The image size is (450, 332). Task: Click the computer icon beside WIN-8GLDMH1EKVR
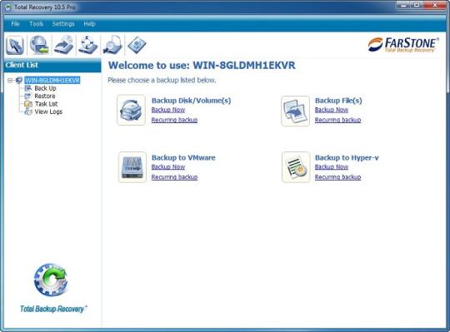[x=19, y=80]
